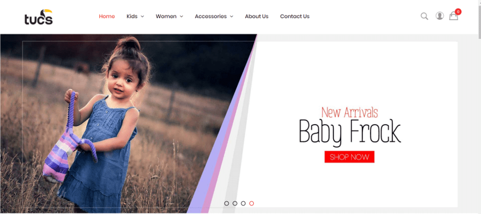Click the page vertical scrollbar
This screenshot has height=214, width=481.
[x=479, y=107]
